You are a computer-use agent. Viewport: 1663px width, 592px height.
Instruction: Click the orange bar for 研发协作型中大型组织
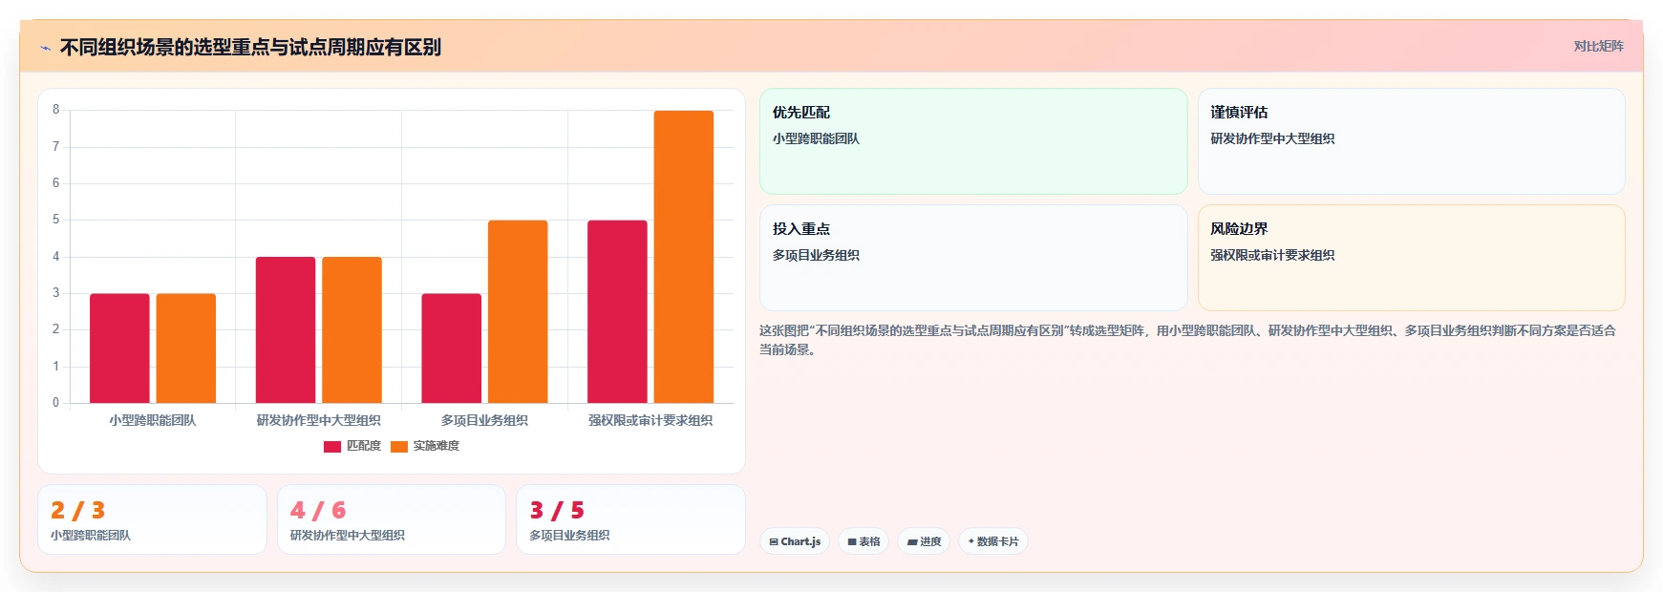tap(352, 329)
